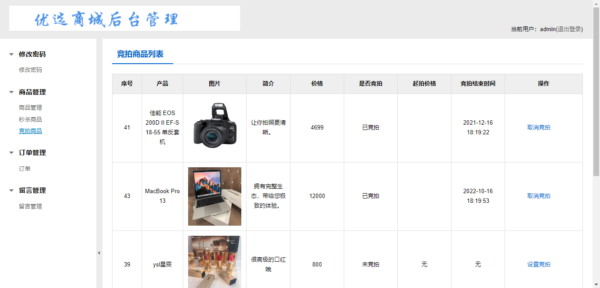Open the MacBook Pro product image
The height and width of the screenshot is (288, 600).
pyautogui.click(x=215, y=196)
